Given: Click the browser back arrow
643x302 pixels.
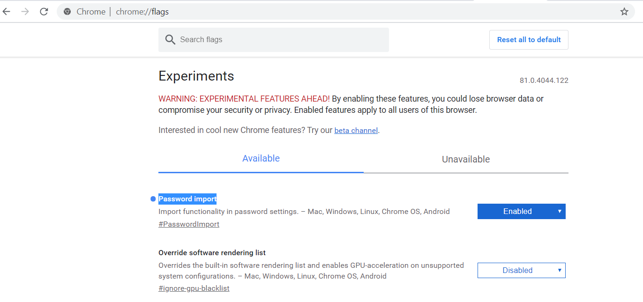Looking at the screenshot, I should tap(7, 12).
